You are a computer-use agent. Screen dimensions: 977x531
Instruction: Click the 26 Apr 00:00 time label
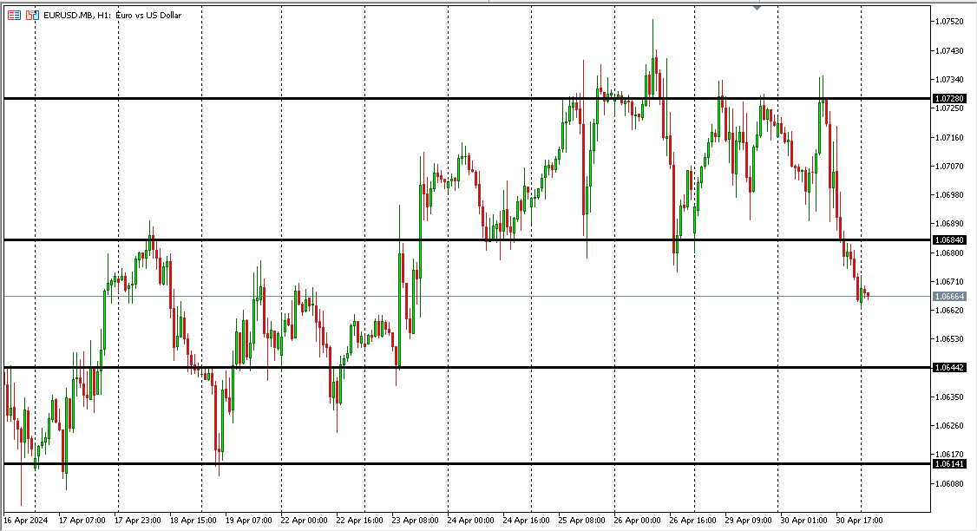click(x=637, y=520)
